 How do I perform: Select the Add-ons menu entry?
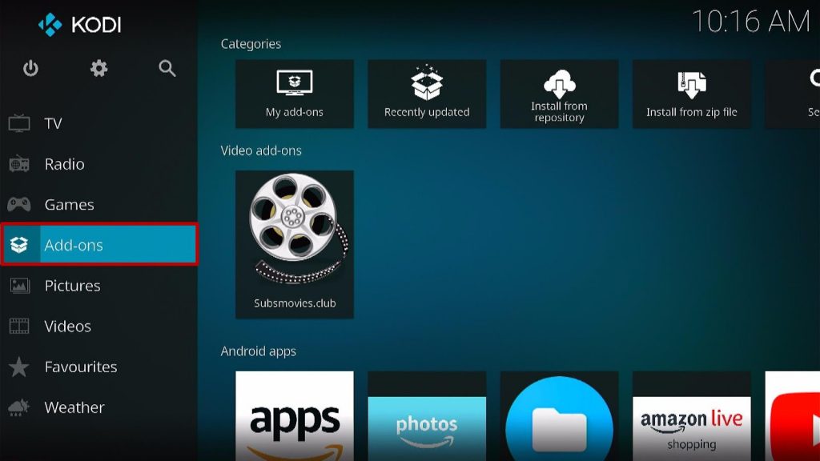[x=98, y=245]
